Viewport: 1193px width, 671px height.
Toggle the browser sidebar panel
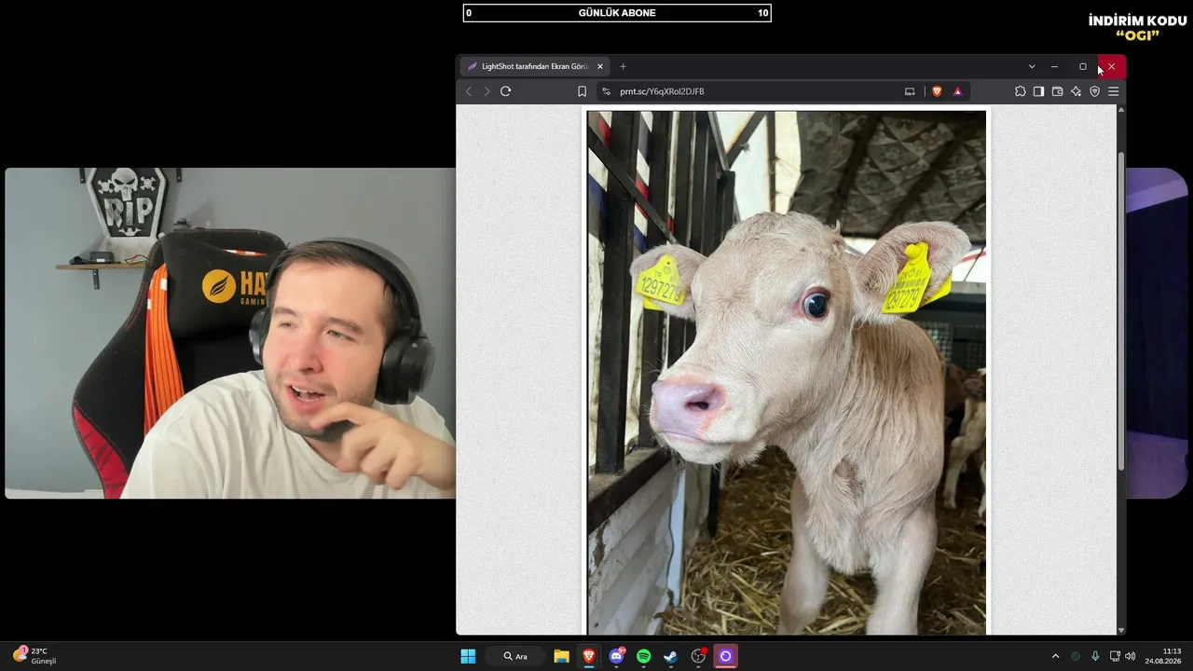point(1038,91)
